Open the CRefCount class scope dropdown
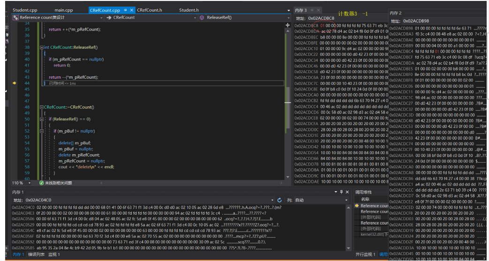The image size is (489, 261). click(195, 18)
